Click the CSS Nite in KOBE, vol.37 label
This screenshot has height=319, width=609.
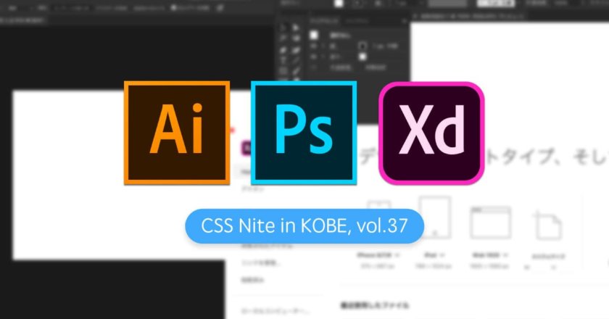pos(304,225)
